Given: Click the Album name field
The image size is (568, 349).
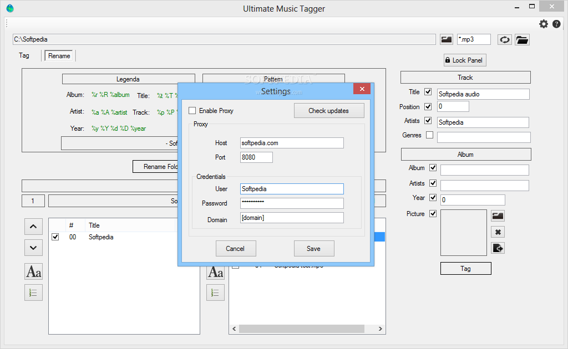Looking at the screenshot, I should pyautogui.click(x=485, y=170).
